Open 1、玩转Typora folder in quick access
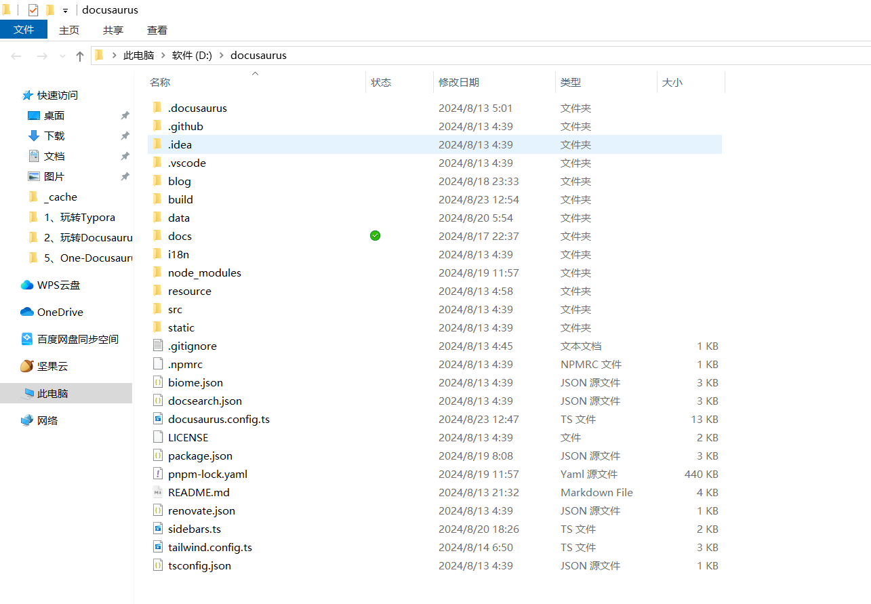 click(x=71, y=218)
